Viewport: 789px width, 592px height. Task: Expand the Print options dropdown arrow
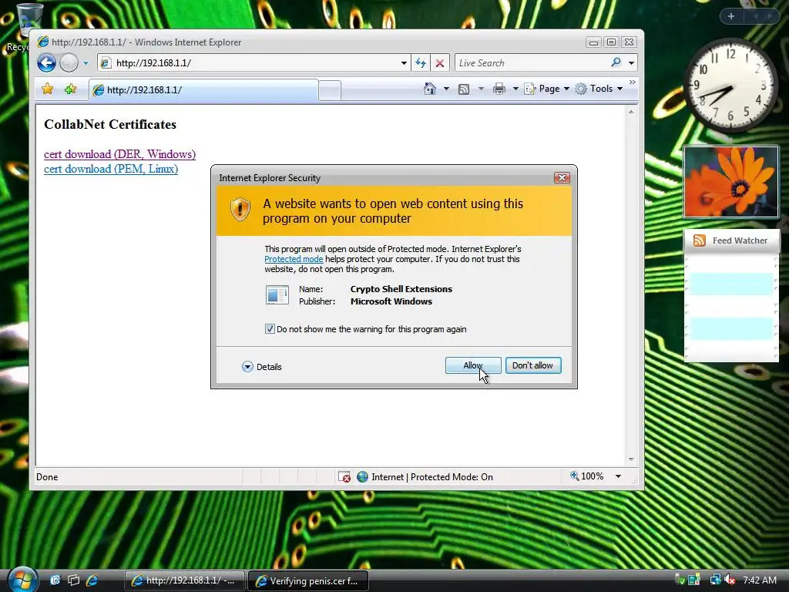point(515,89)
